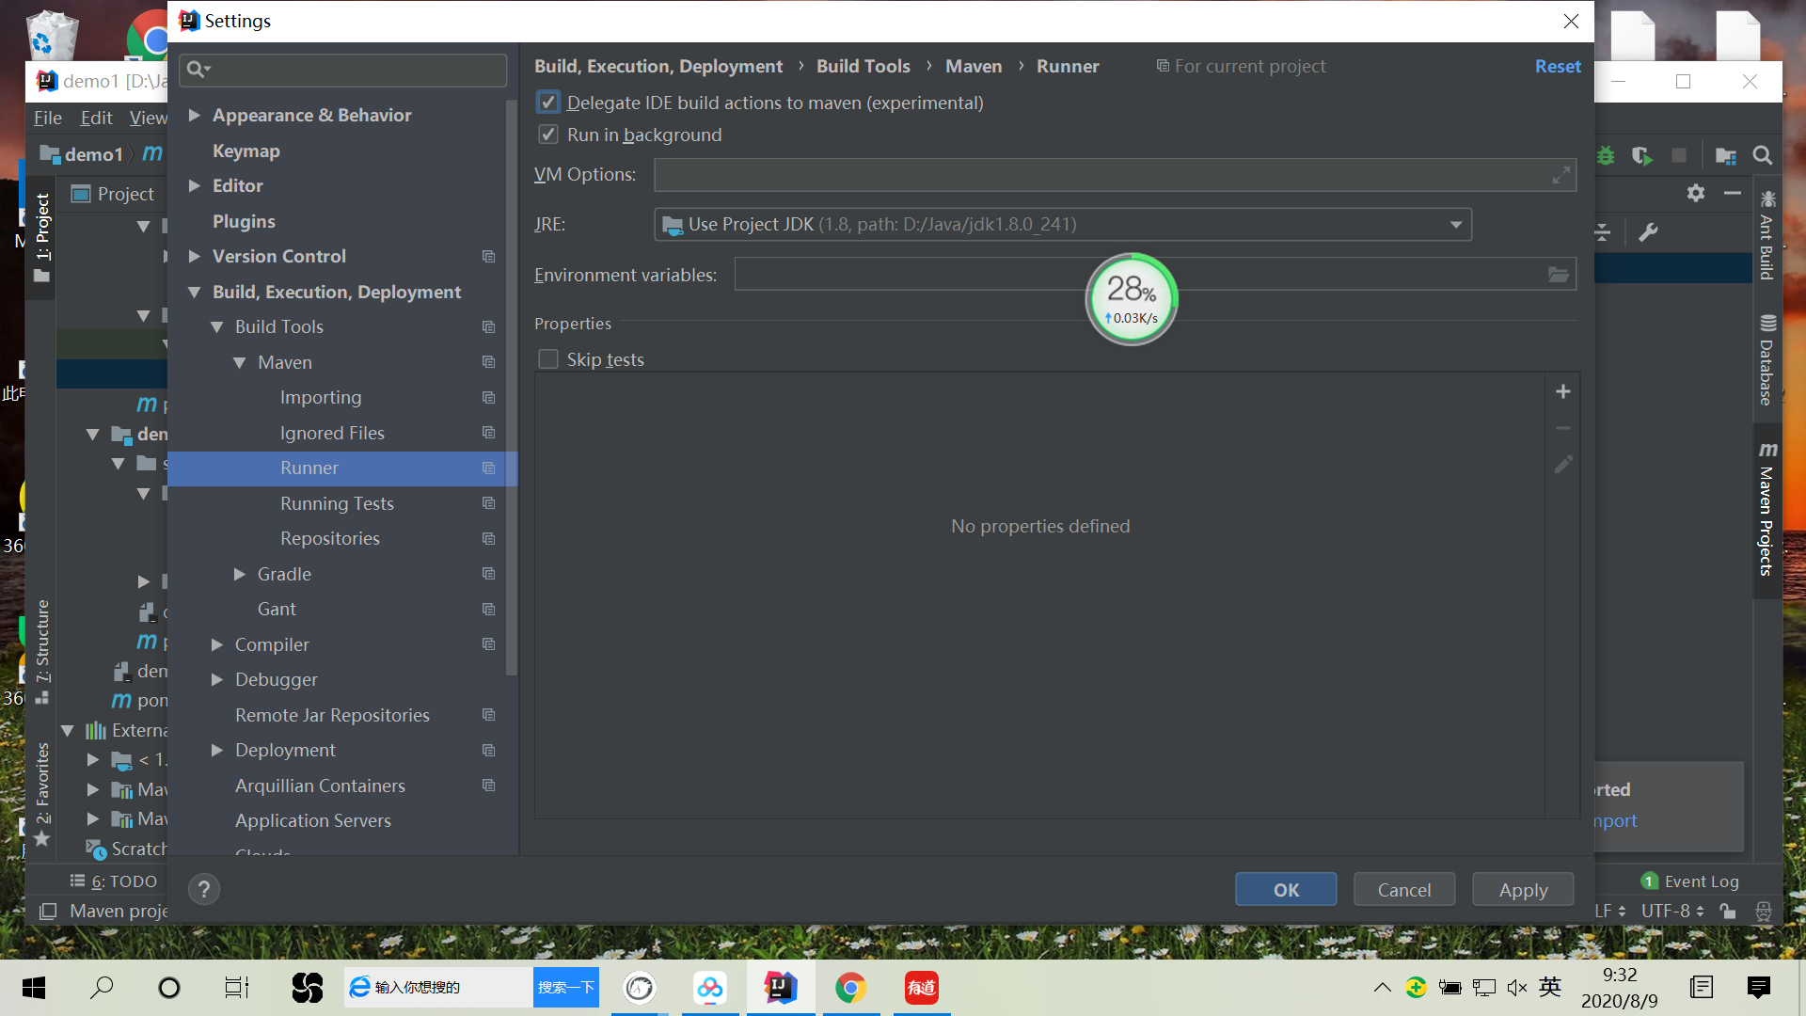Image resolution: width=1806 pixels, height=1016 pixels.
Task: Click the Reset link
Action: point(1558,67)
